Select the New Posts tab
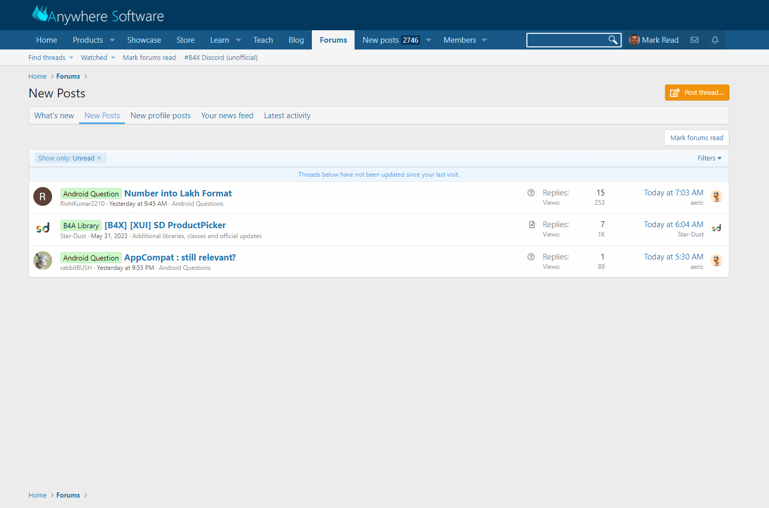This screenshot has height=508, width=769. pyautogui.click(x=102, y=116)
